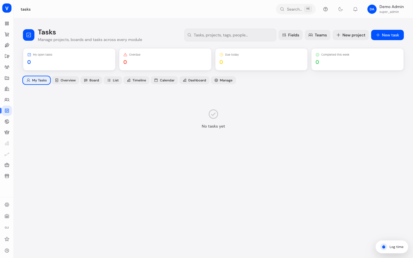Click the pen nib sidebar icon
Viewport: 413px width, 258px height.
click(x=7, y=45)
